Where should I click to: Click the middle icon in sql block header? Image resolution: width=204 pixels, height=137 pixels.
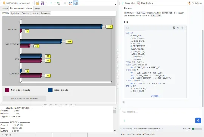178,28
